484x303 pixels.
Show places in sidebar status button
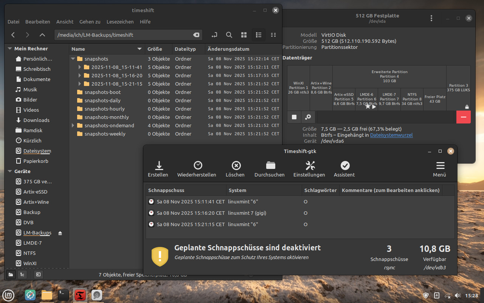point(10,274)
